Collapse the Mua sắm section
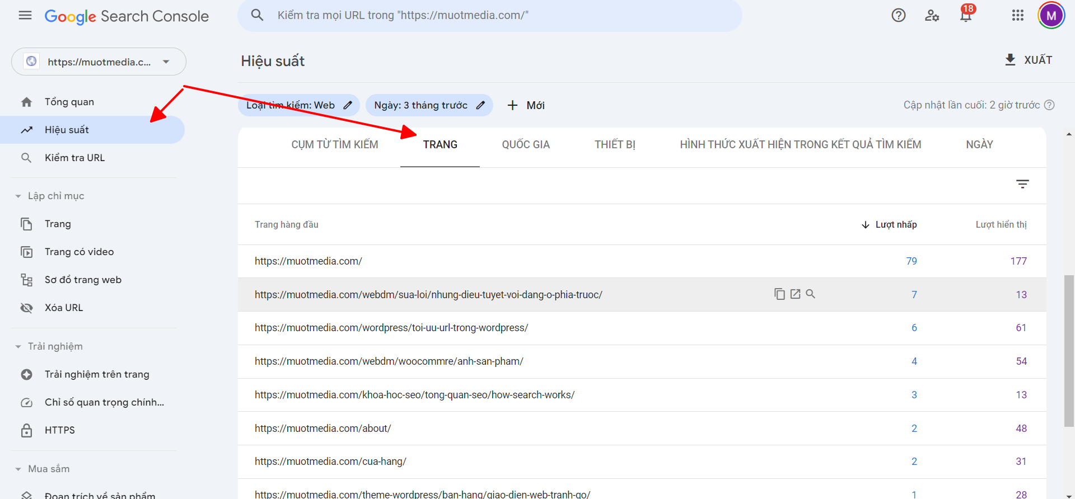This screenshot has height=499, width=1075. coord(18,469)
